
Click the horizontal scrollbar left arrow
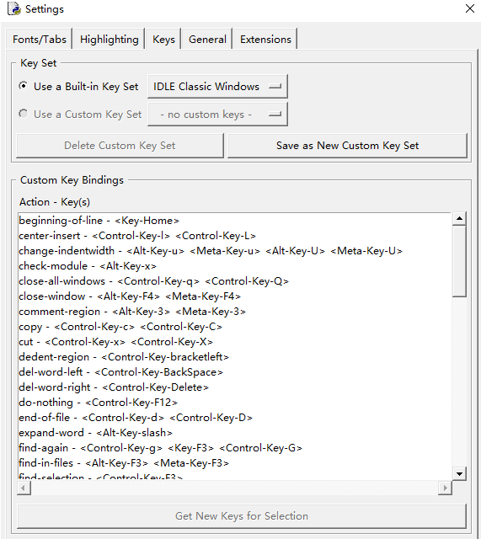[24, 488]
